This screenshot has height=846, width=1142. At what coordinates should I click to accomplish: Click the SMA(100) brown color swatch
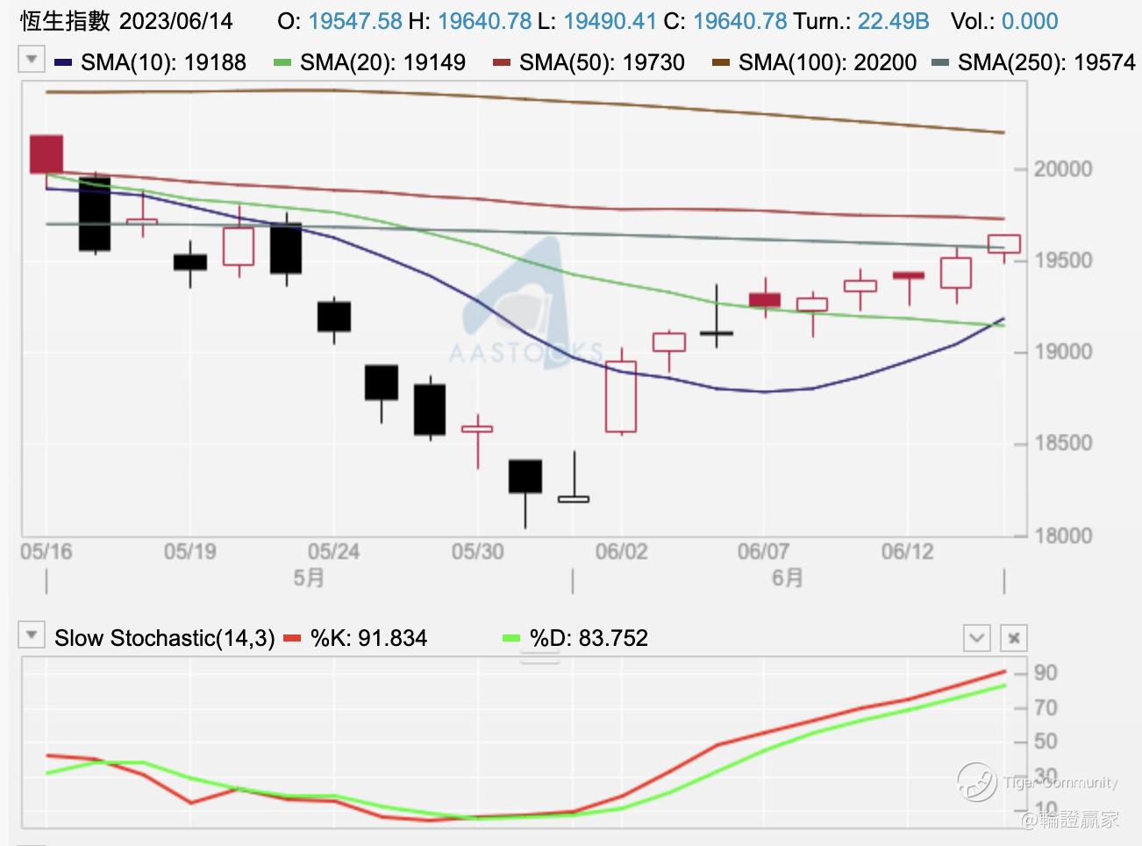[x=721, y=62]
